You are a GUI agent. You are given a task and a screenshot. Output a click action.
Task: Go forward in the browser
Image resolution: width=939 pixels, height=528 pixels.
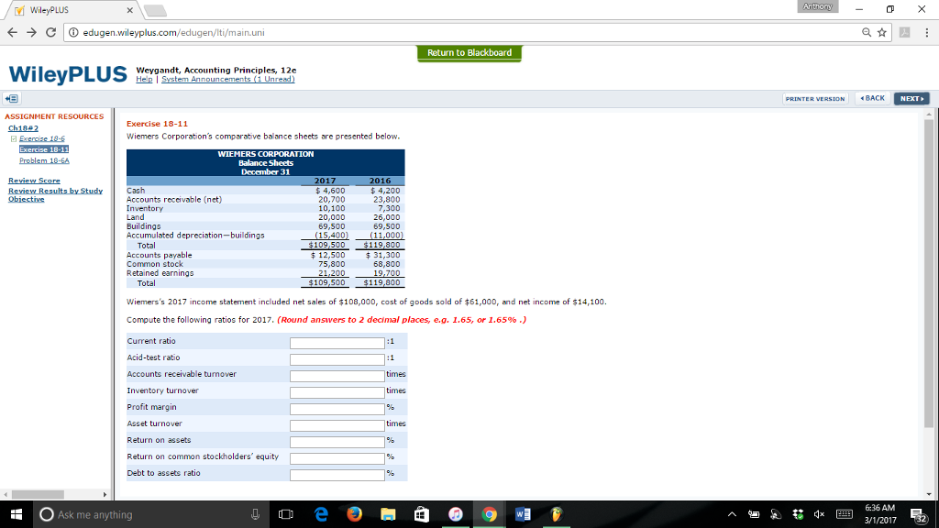(32, 32)
